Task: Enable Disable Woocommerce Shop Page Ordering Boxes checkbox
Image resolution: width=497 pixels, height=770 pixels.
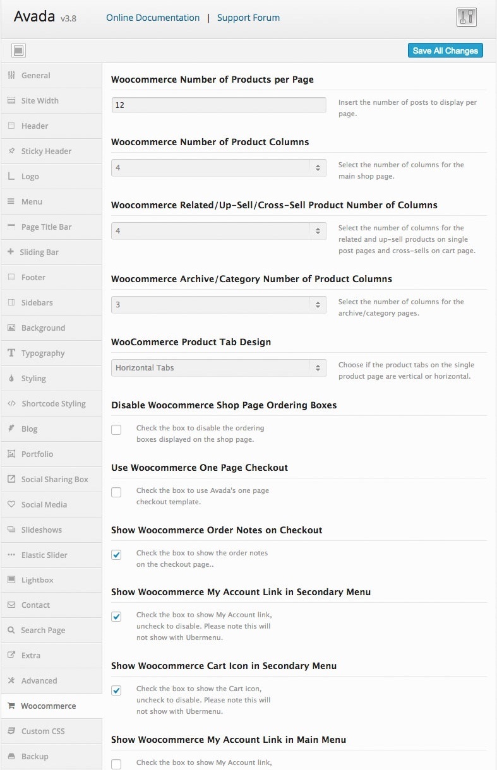Action: pyautogui.click(x=116, y=430)
